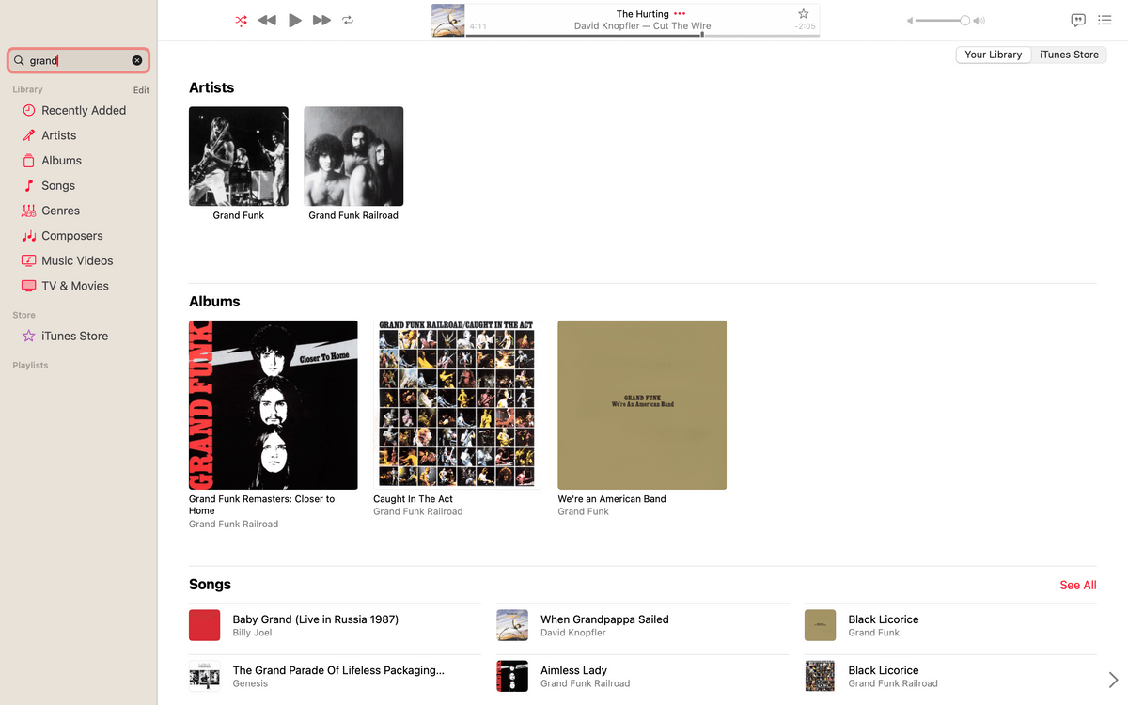Image resolution: width=1128 pixels, height=705 pixels.
Task: Toggle repeat mode
Action: [x=348, y=20]
